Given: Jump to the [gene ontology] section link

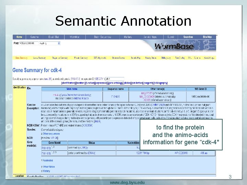Looking at the screenshot, I should coord(116,83).
